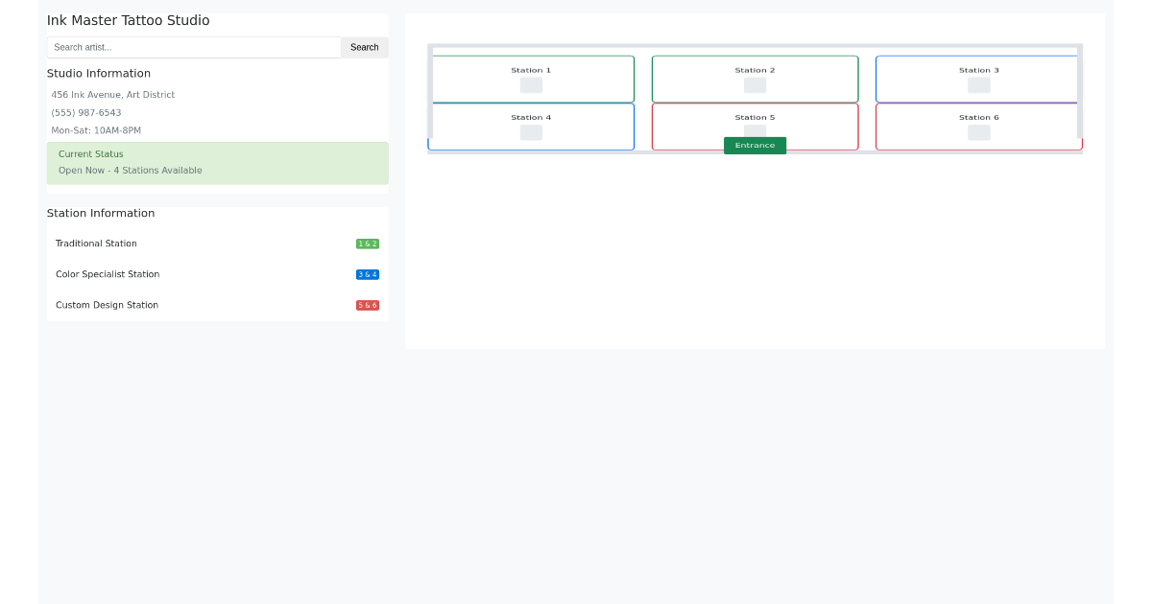Image resolution: width=1152 pixels, height=604 pixels.
Task: Click the studio phone number (555) 987-6543
Action: click(x=86, y=113)
